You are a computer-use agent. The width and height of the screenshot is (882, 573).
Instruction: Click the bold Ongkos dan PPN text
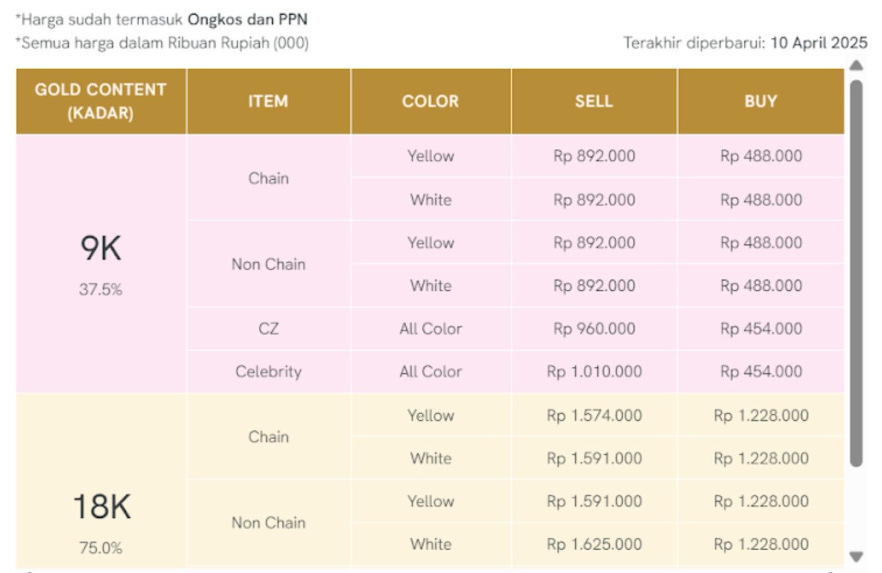(x=248, y=19)
